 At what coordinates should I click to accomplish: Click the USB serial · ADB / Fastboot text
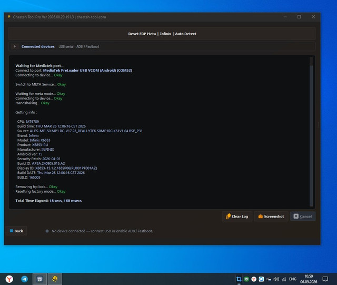click(x=79, y=46)
